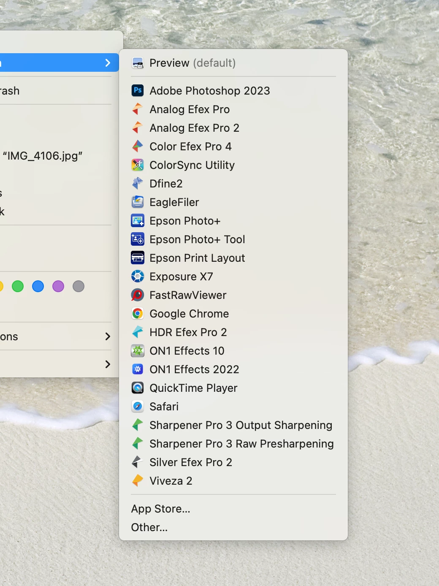Open with Exposure X7

click(x=233, y=276)
